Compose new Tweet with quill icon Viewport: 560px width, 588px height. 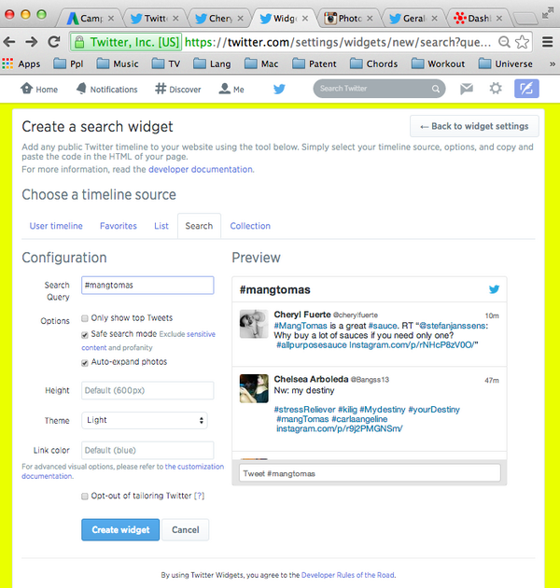526,89
